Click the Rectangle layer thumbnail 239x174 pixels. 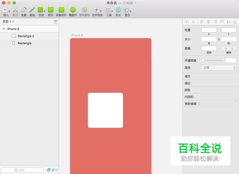point(13,43)
